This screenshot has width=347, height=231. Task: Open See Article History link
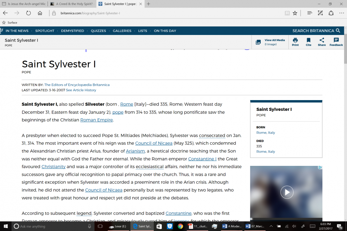(x=81, y=90)
